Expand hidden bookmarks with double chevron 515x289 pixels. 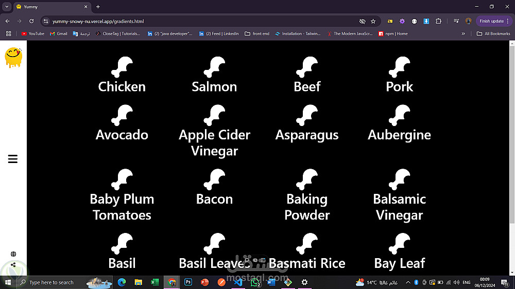pos(463,33)
